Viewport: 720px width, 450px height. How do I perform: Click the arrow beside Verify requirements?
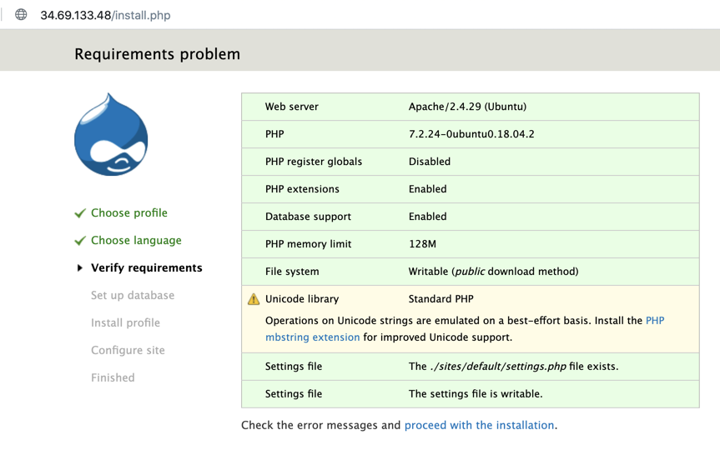coord(80,268)
